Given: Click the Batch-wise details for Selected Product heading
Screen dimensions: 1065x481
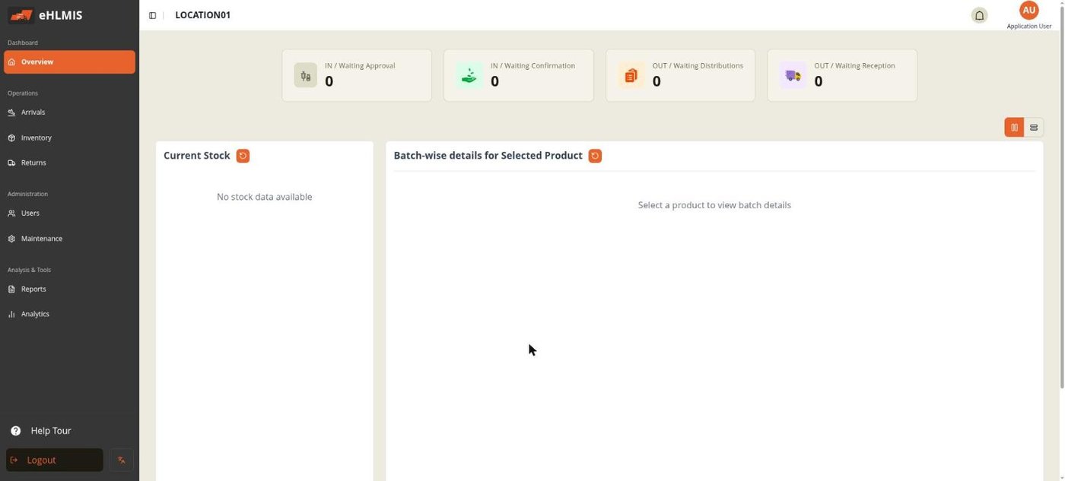Looking at the screenshot, I should pyautogui.click(x=488, y=156).
